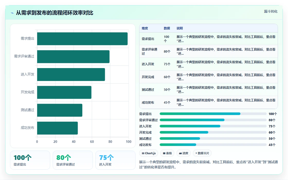
Task: Click the 需求提出 progress bar
Action: pos(213,114)
